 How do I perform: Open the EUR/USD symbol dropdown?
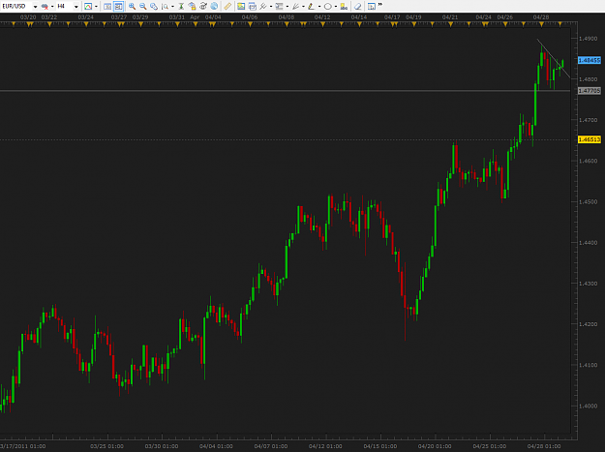coord(35,7)
